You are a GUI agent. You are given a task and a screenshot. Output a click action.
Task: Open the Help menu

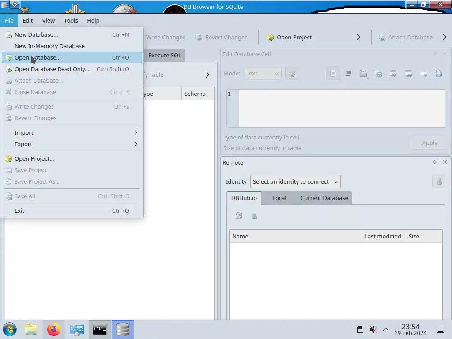pos(93,20)
